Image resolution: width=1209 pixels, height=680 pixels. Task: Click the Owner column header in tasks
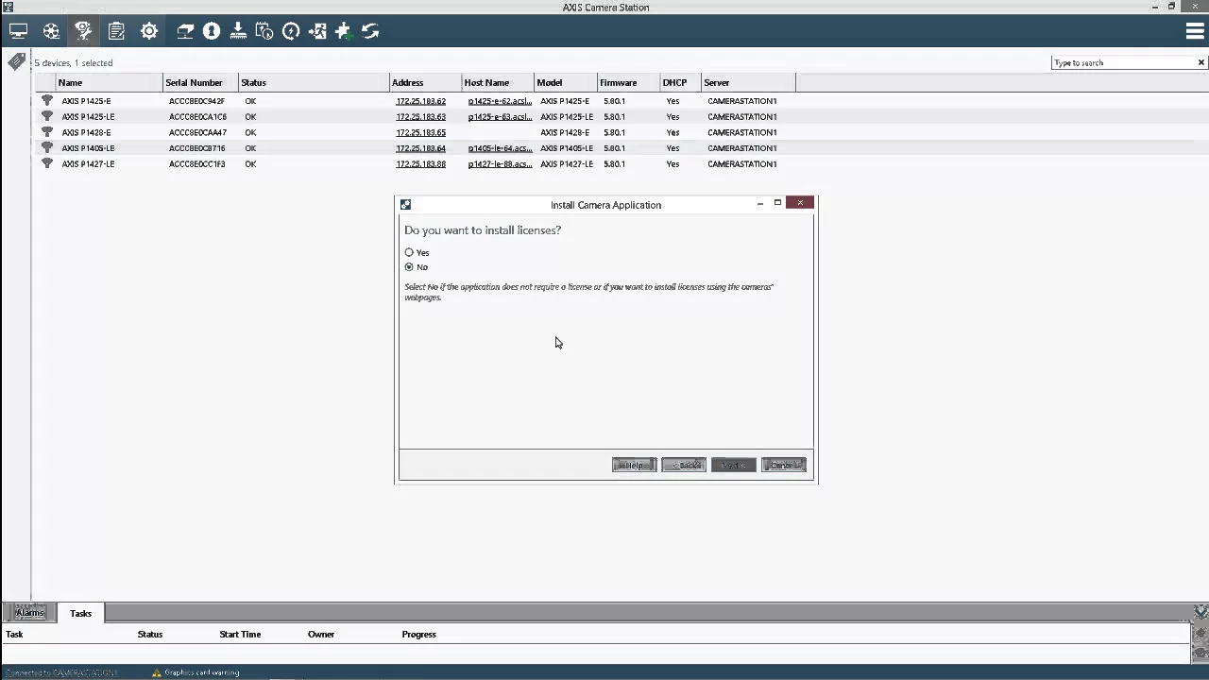[321, 634]
